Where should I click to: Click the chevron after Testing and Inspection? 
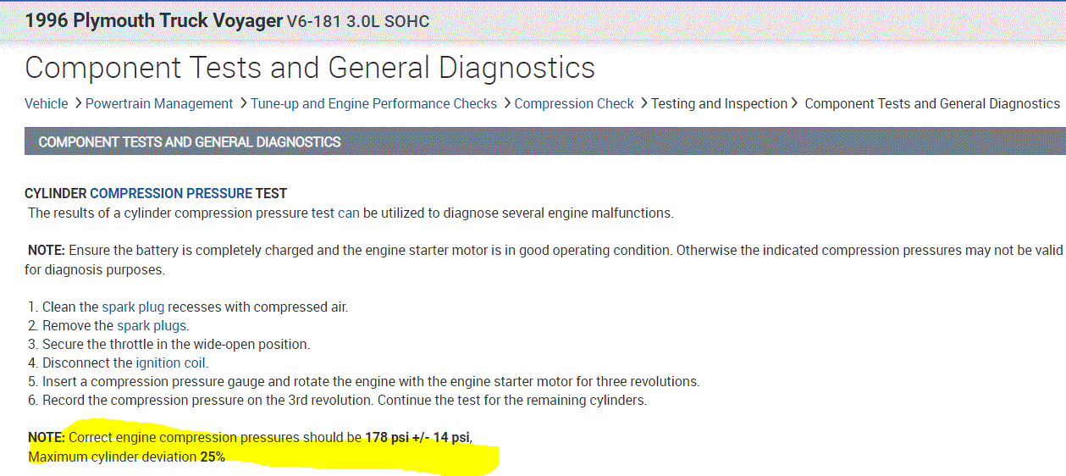point(794,103)
